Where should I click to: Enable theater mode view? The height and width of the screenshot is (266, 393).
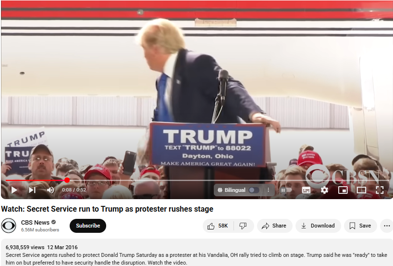coord(361,190)
